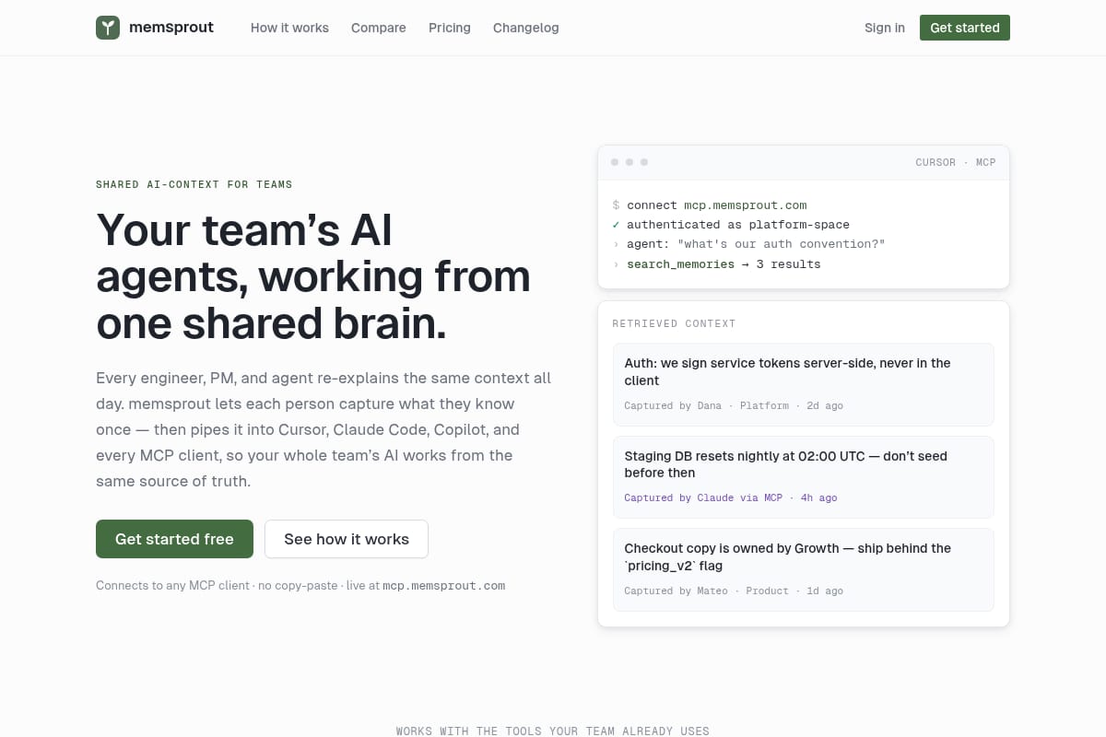View the Changelog page
This screenshot has width=1106, height=737.
pyautogui.click(x=526, y=28)
